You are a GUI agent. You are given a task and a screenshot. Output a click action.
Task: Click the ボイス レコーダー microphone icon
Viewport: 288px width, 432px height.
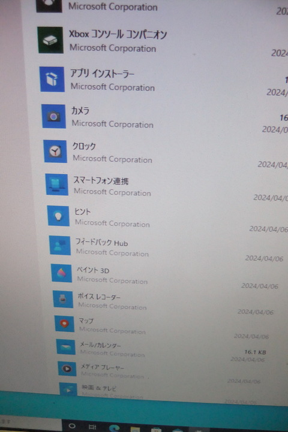click(63, 299)
